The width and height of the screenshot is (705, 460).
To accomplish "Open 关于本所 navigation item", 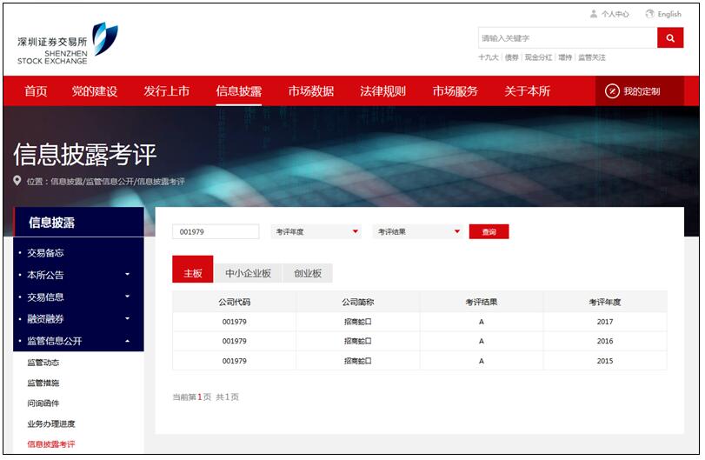I will click(528, 91).
